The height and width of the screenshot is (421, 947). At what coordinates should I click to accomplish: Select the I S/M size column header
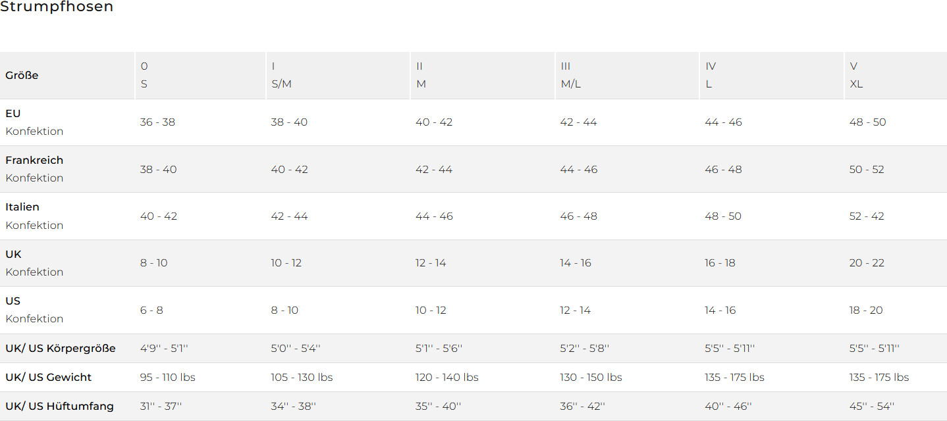coord(281,76)
